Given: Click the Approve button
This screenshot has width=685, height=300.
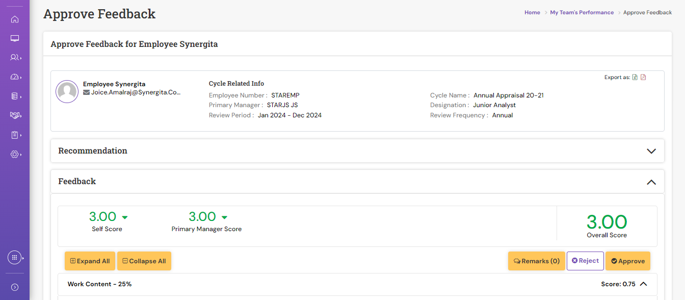Looking at the screenshot, I should click(628, 261).
